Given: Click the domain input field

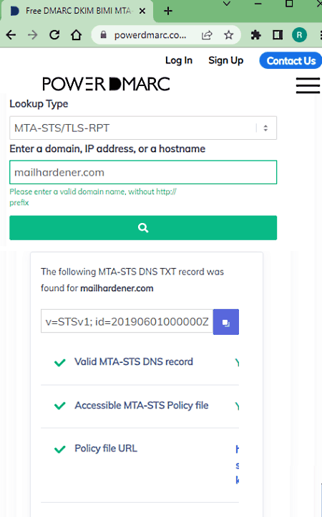Looking at the screenshot, I should (143, 172).
